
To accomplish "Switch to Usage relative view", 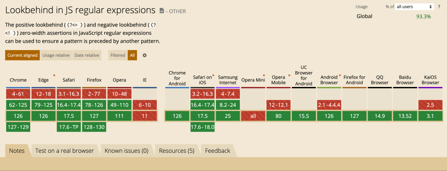I will [56, 55].
